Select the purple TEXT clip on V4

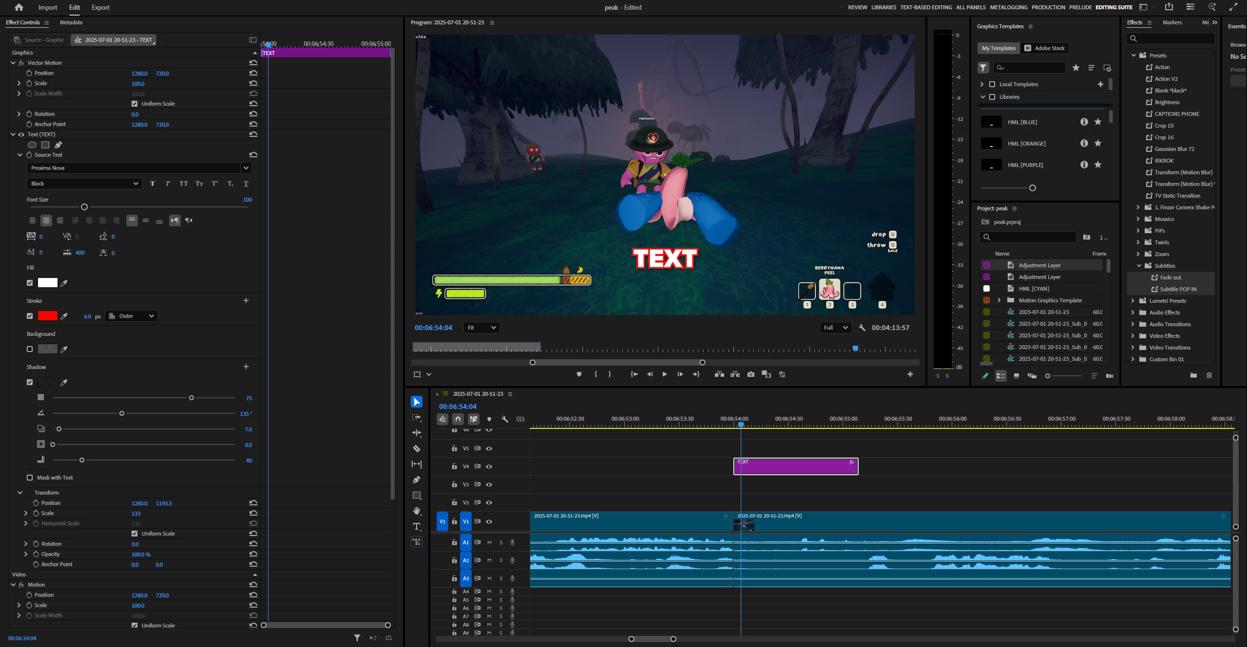tap(795, 466)
